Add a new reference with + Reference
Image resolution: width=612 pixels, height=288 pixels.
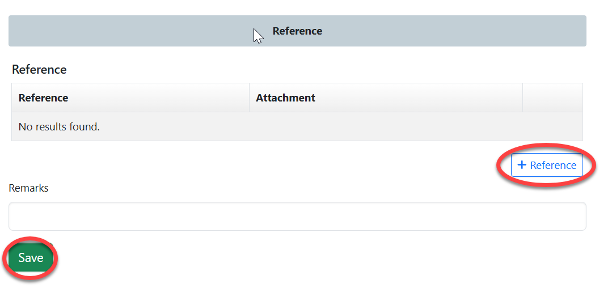point(547,165)
